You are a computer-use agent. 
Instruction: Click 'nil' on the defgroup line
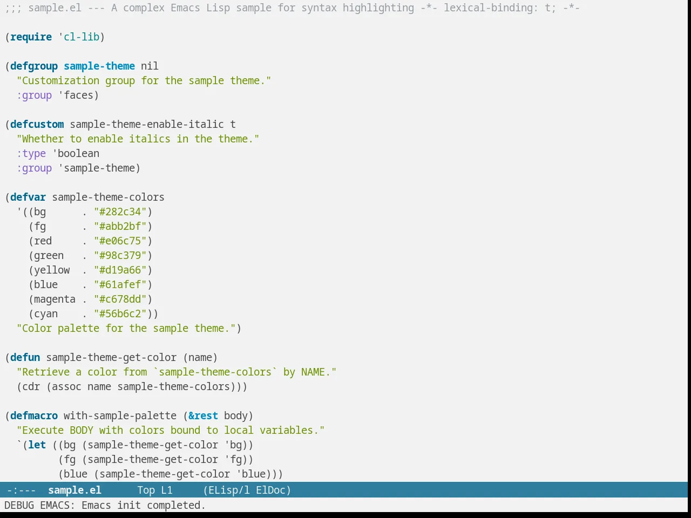pyautogui.click(x=150, y=66)
